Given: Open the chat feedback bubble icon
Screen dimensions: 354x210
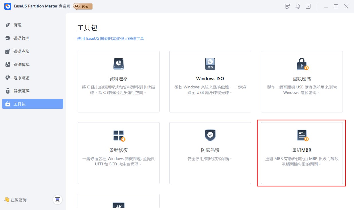Looking at the screenshot, I should (x=58, y=200).
